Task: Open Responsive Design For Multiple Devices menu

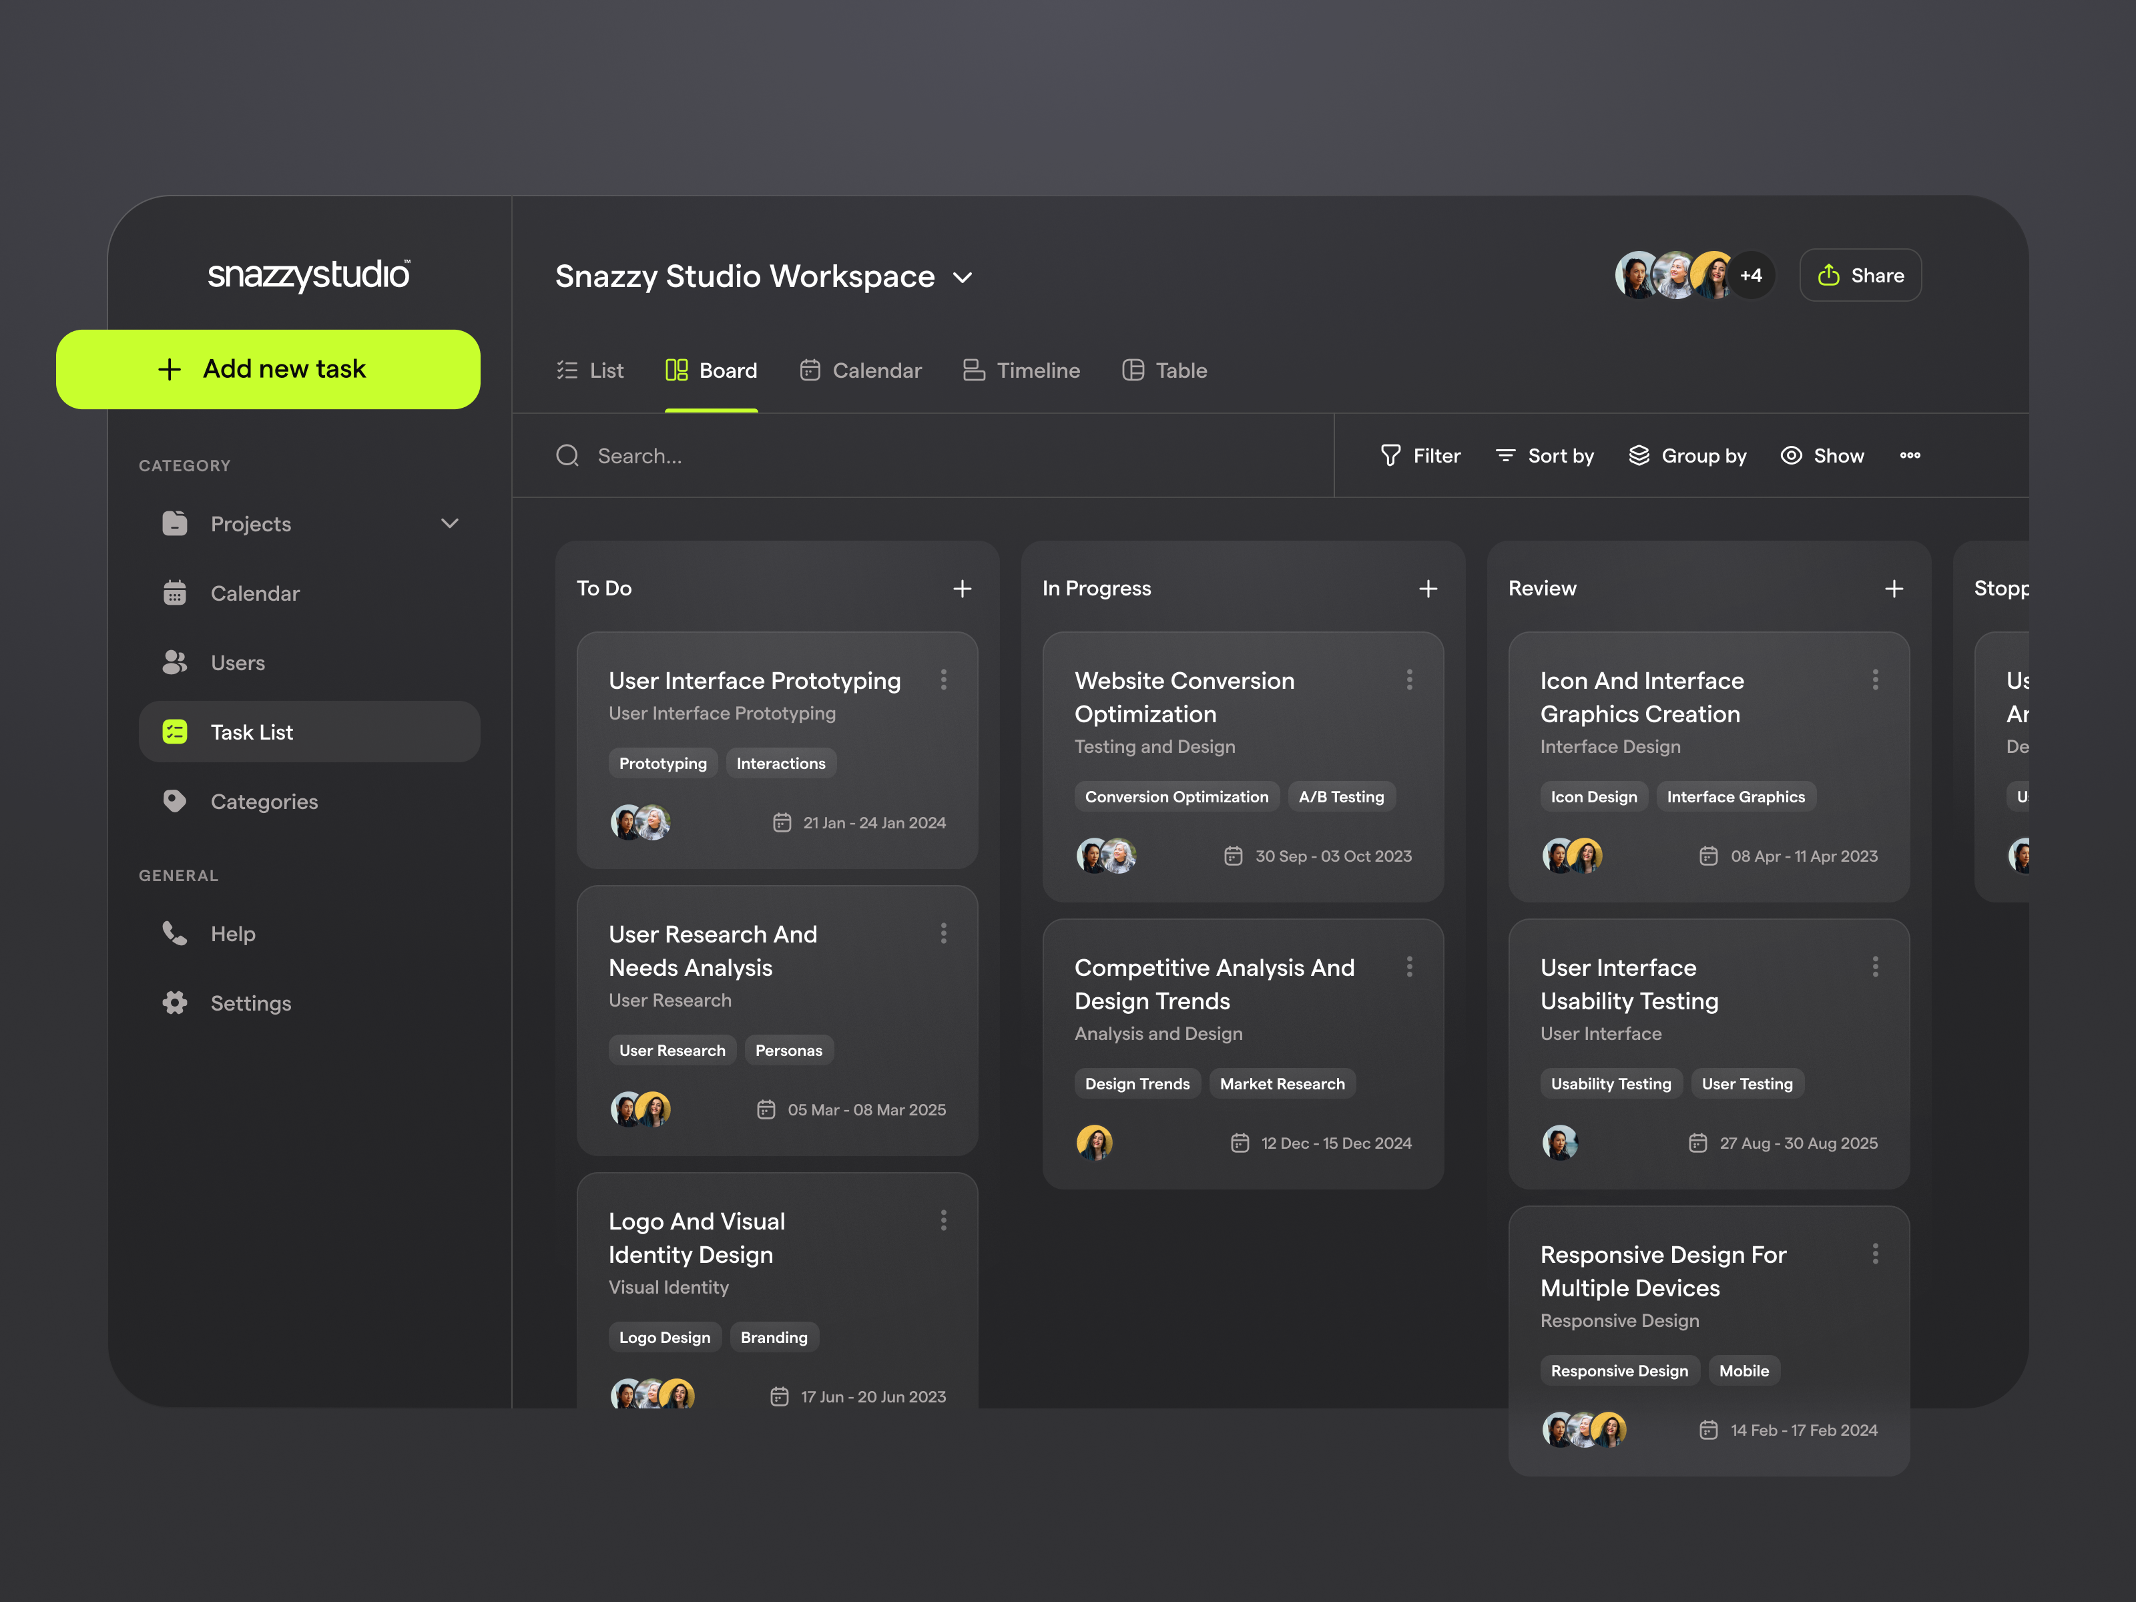Action: click(x=1875, y=1254)
